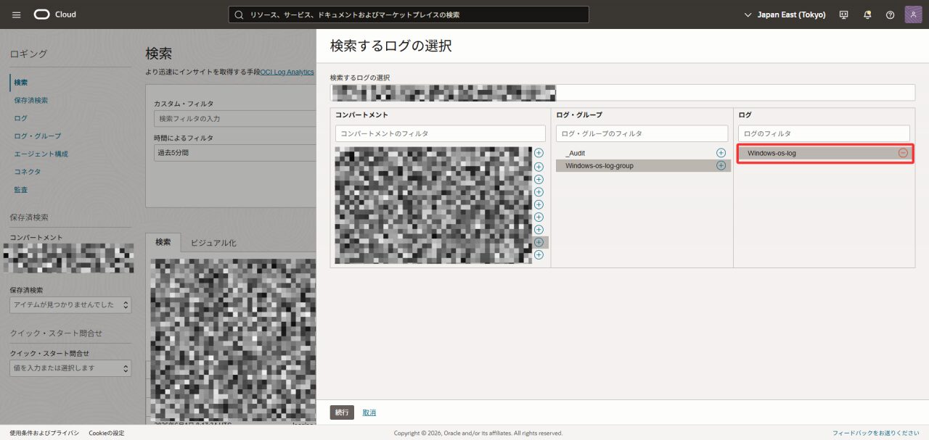
Task: Expand the Japan East (Tokyo) region selector
Action: (x=785, y=14)
